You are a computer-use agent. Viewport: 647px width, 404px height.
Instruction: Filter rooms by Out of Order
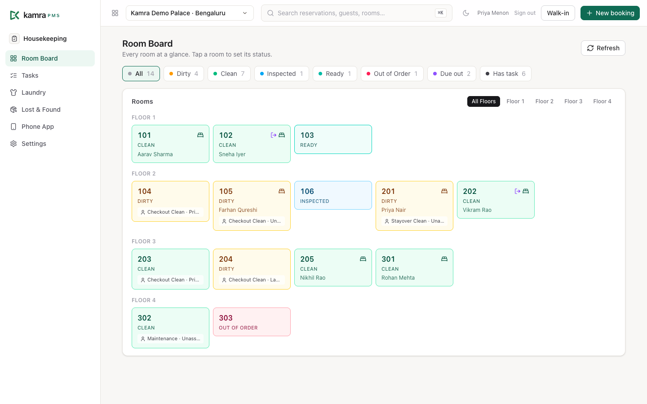[x=392, y=74]
